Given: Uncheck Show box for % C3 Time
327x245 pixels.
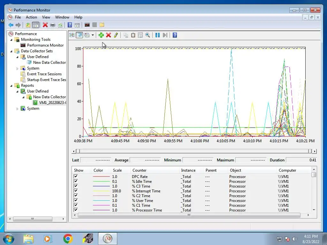Looking at the screenshot, I should click(76, 186).
